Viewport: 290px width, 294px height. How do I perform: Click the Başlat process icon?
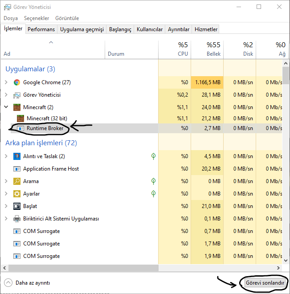click(17, 206)
